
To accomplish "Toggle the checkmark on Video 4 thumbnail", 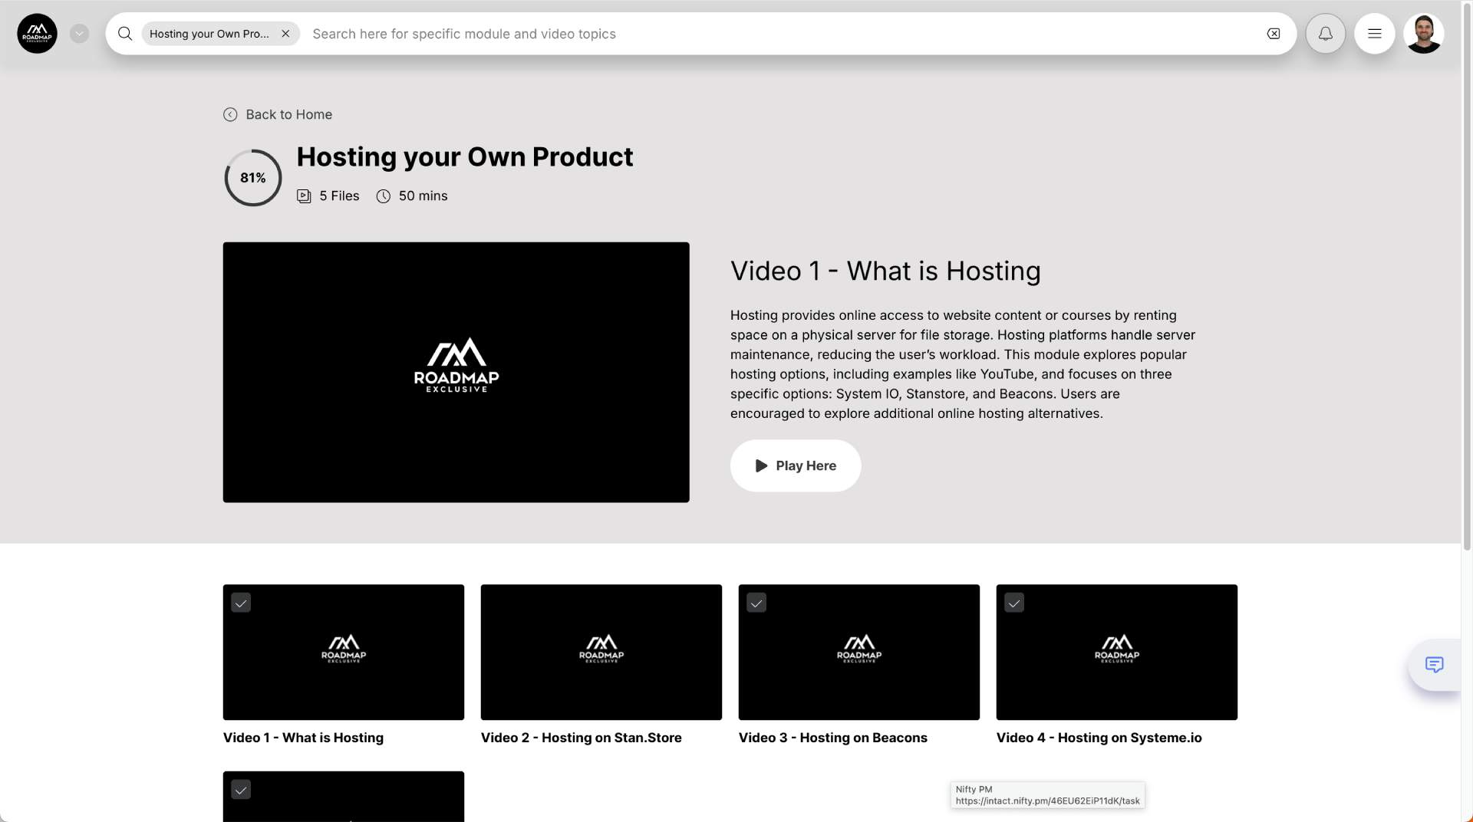I will pos(1014,603).
